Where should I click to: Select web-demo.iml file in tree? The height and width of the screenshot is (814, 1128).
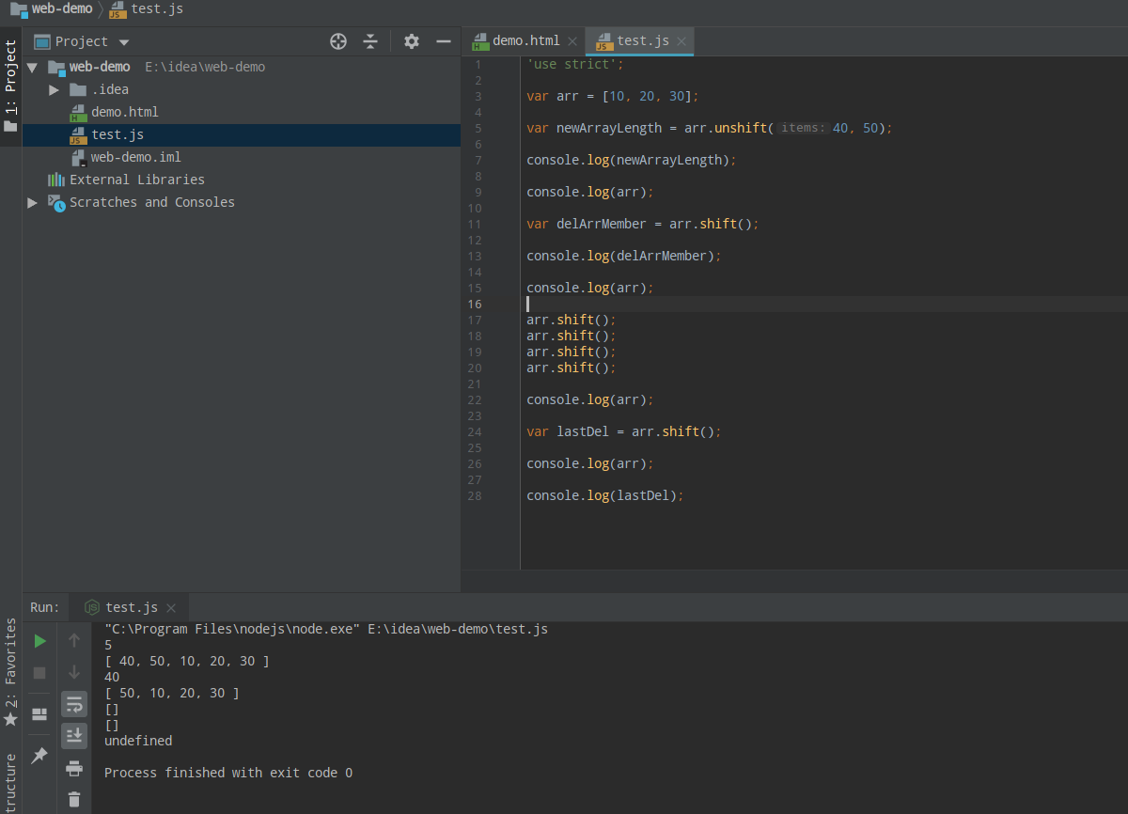pyautogui.click(x=135, y=157)
